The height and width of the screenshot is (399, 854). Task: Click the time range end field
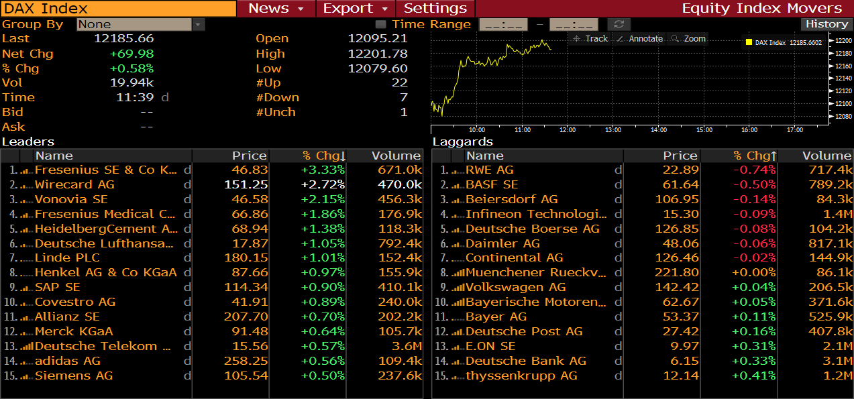point(574,24)
